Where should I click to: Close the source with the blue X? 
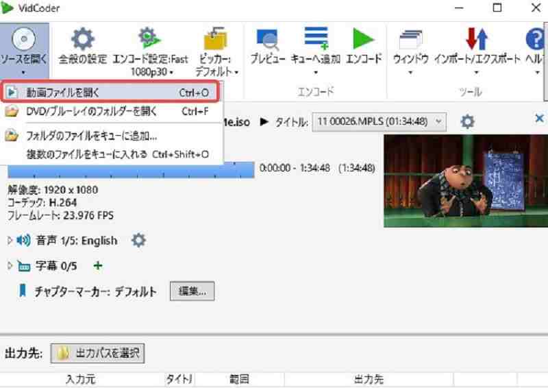(x=539, y=119)
